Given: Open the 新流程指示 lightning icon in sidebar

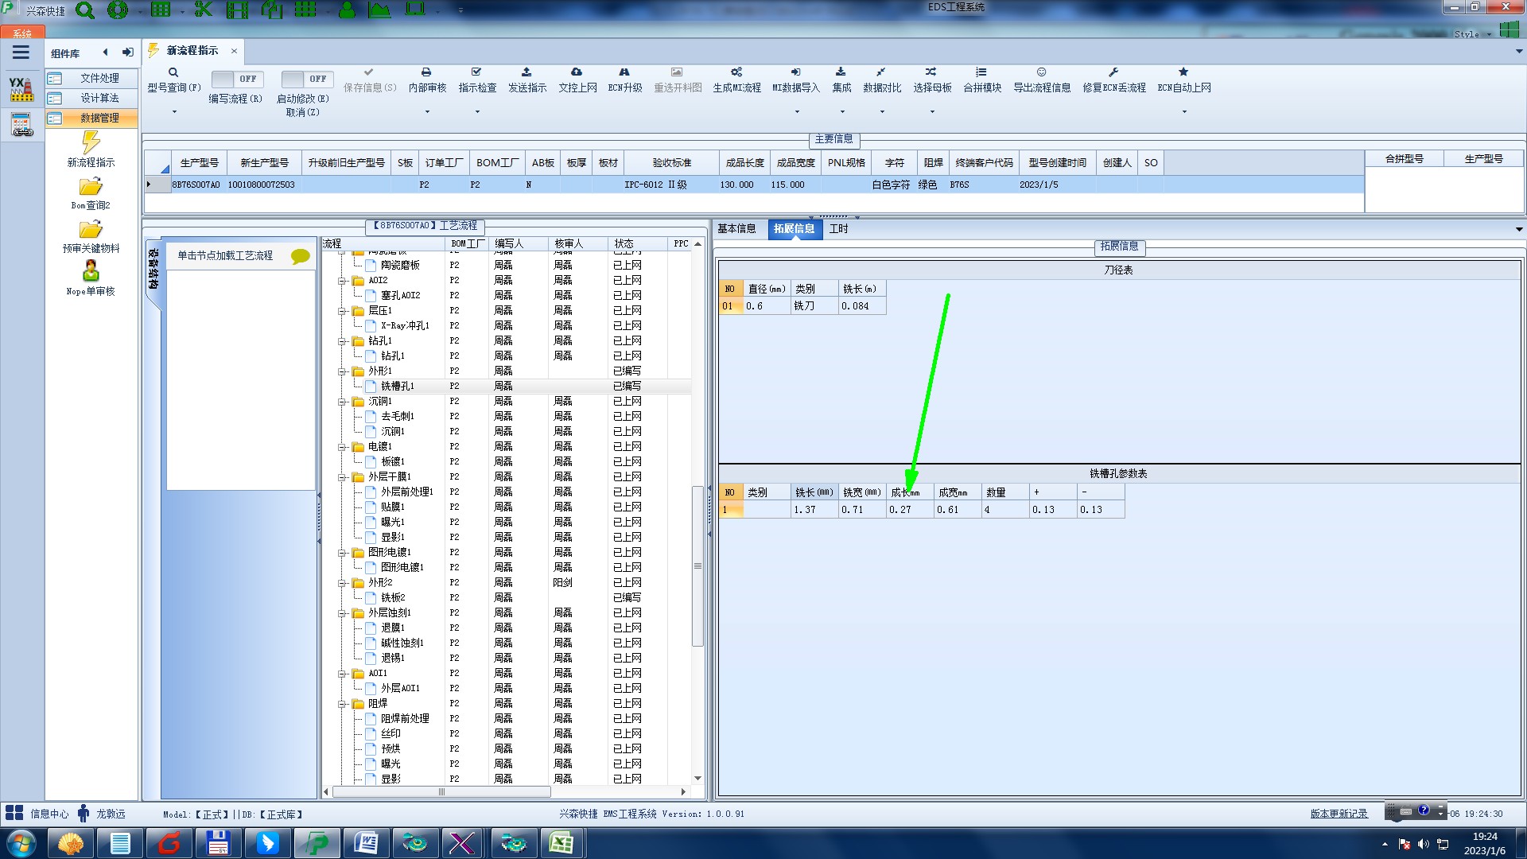Looking at the screenshot, I should click(x=91, y=143).
